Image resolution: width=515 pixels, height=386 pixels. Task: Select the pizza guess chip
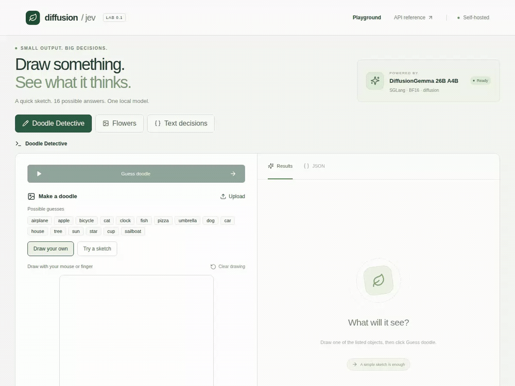click(x=163, y=221)
